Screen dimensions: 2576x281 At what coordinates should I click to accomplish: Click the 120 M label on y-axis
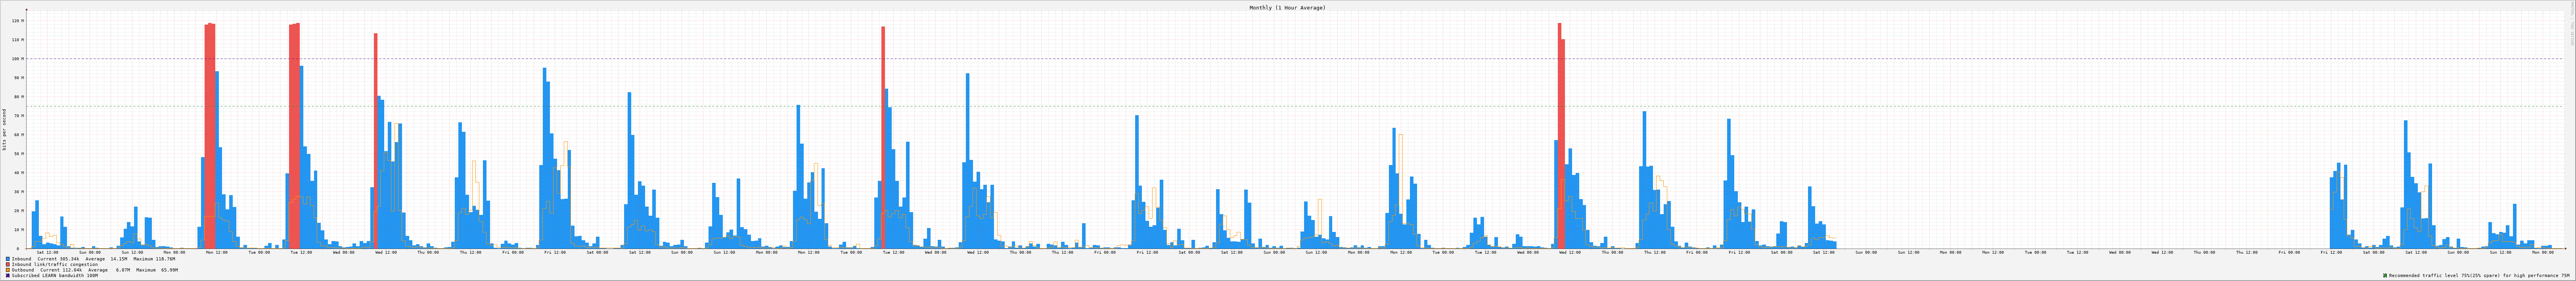[x=17, y=21]
